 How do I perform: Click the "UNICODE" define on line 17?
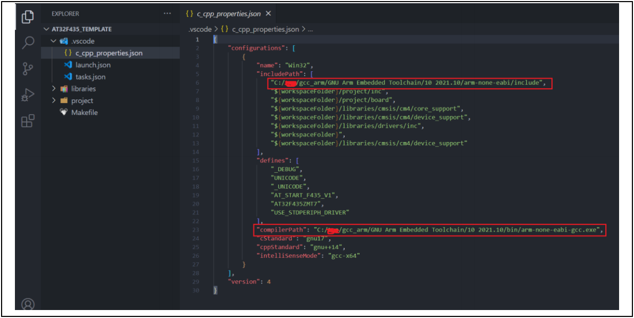tap(288, 178)
